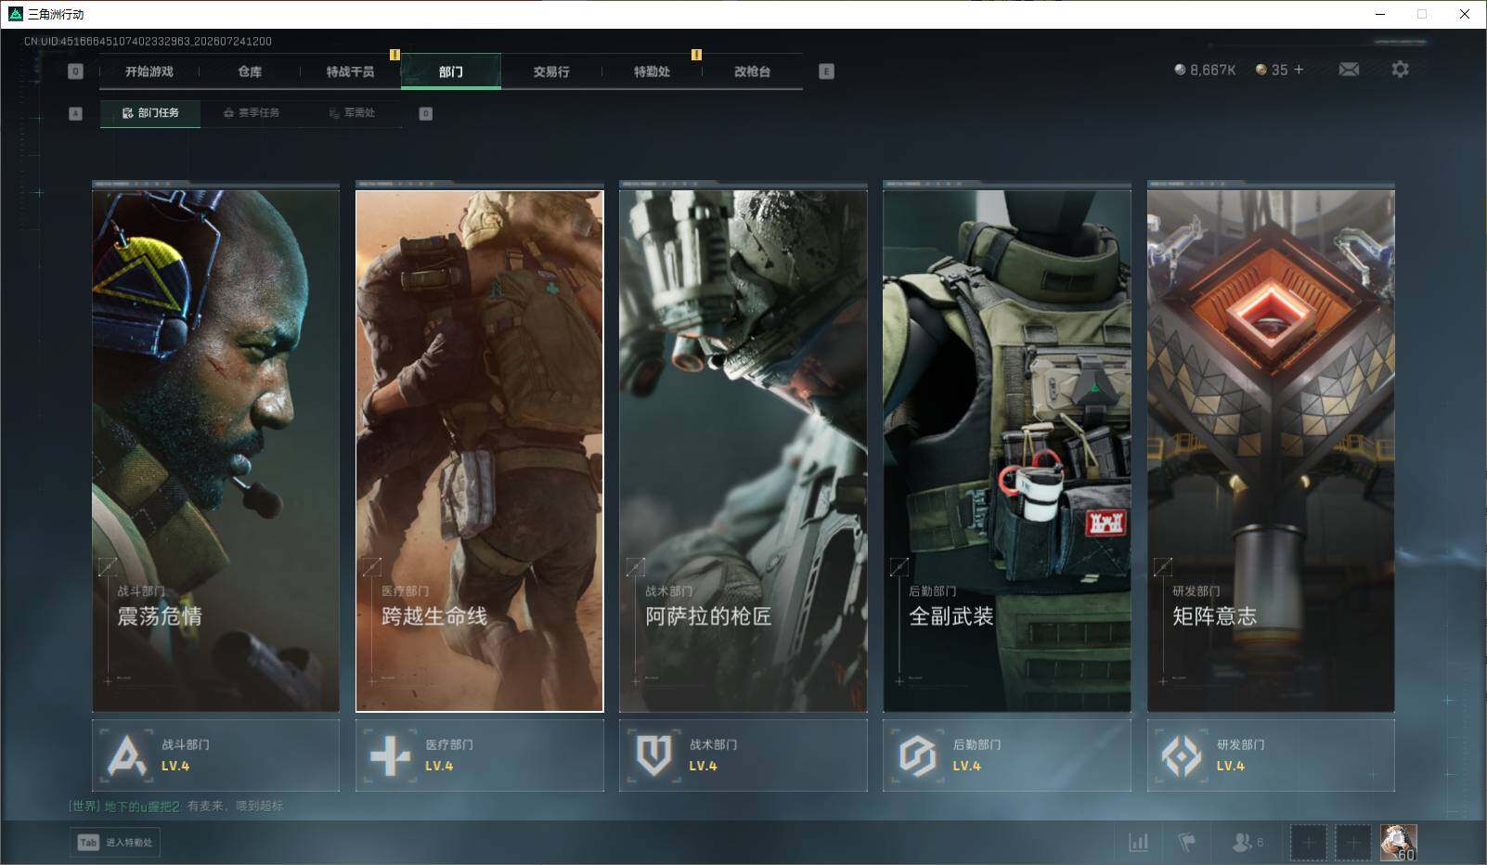
Task: Open the 交易行 tab
Action: (551, 71)
